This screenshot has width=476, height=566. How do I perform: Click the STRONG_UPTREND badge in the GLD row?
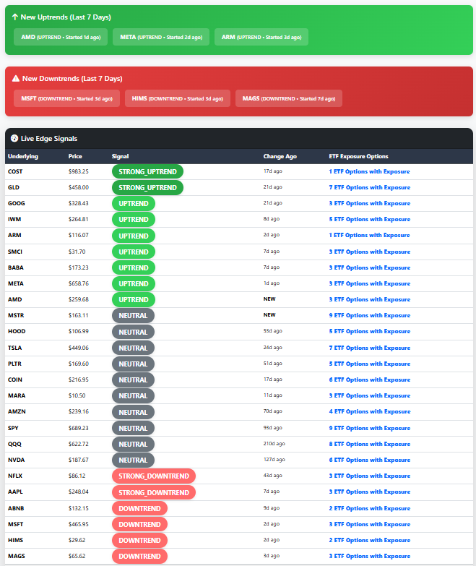tap(147, 187)
